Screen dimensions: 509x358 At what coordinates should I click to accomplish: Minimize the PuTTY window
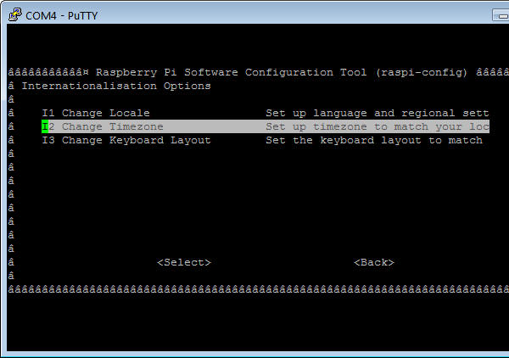[x=501, y=15]
